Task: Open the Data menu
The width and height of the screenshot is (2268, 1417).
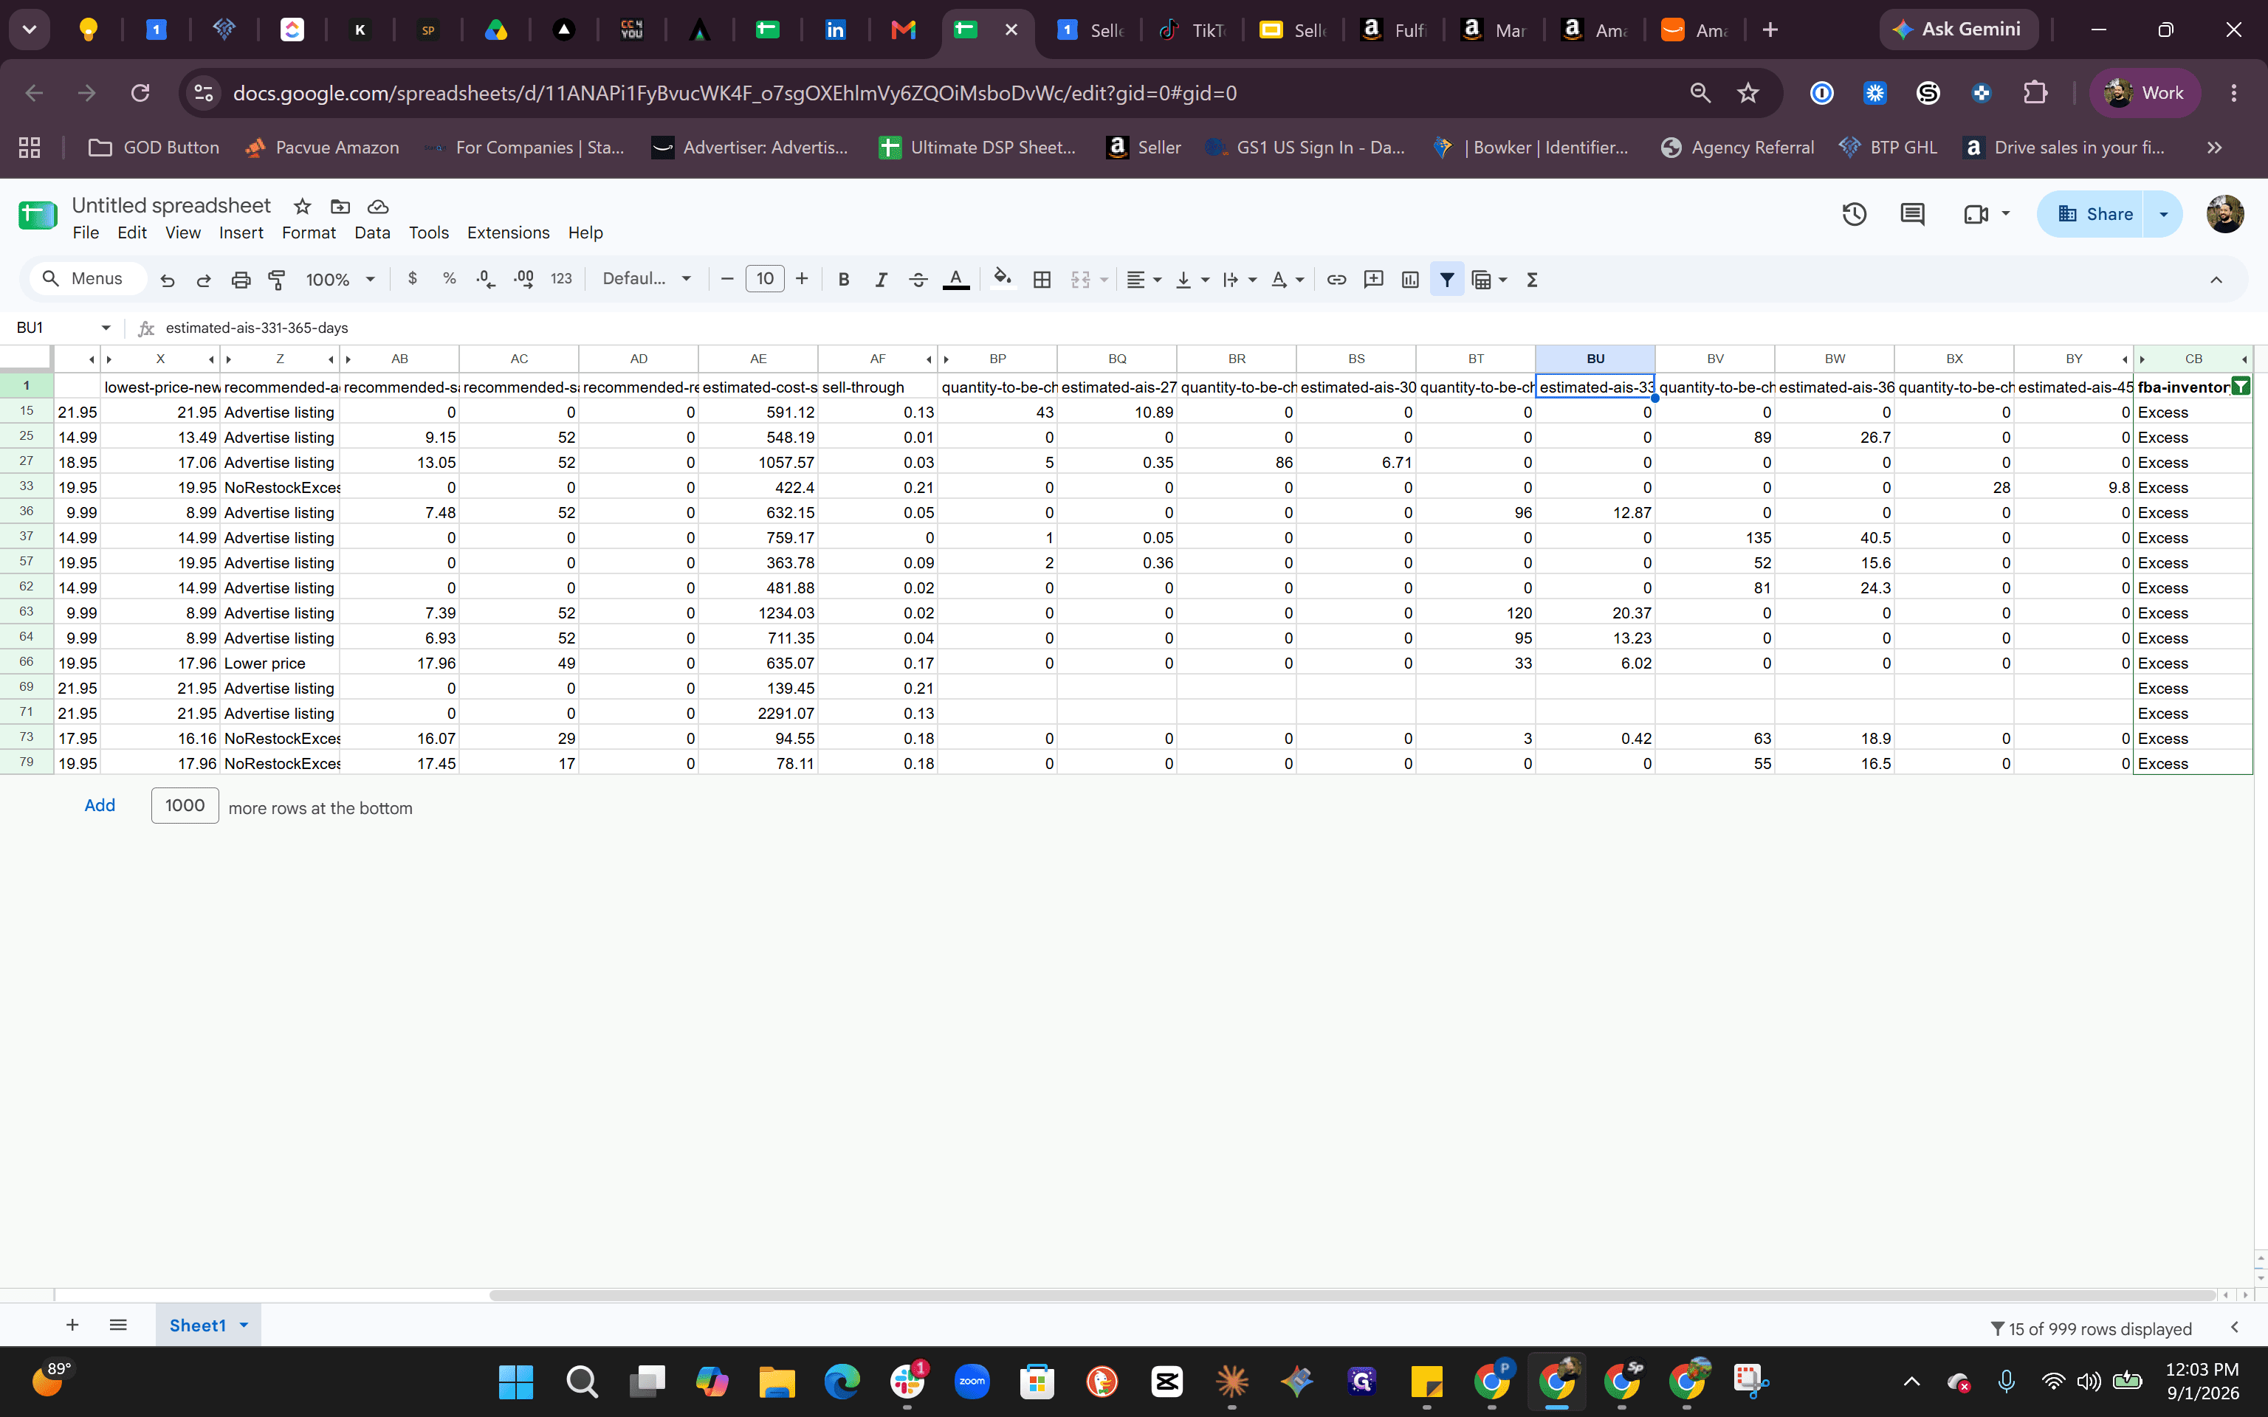Action: 372,232
